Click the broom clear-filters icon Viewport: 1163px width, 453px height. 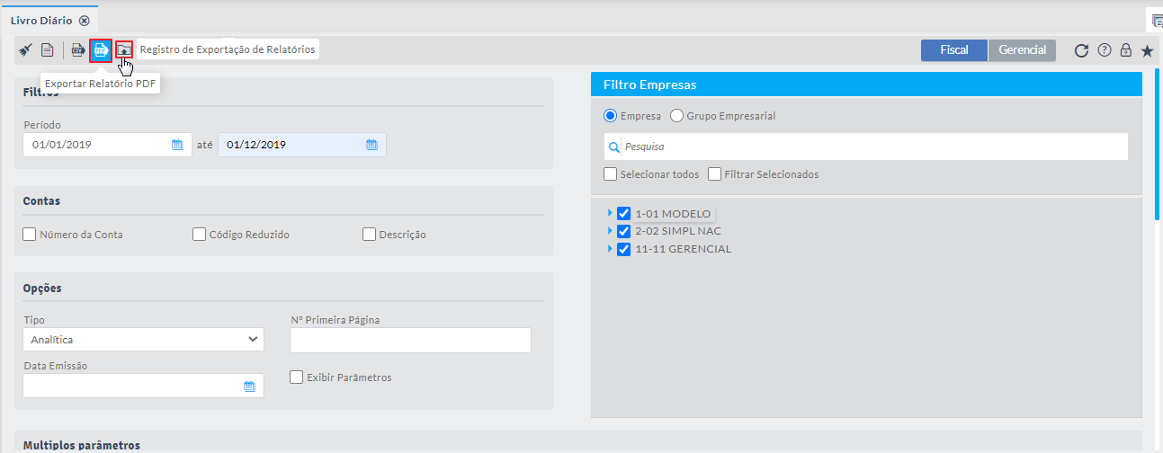pos(25,50)
